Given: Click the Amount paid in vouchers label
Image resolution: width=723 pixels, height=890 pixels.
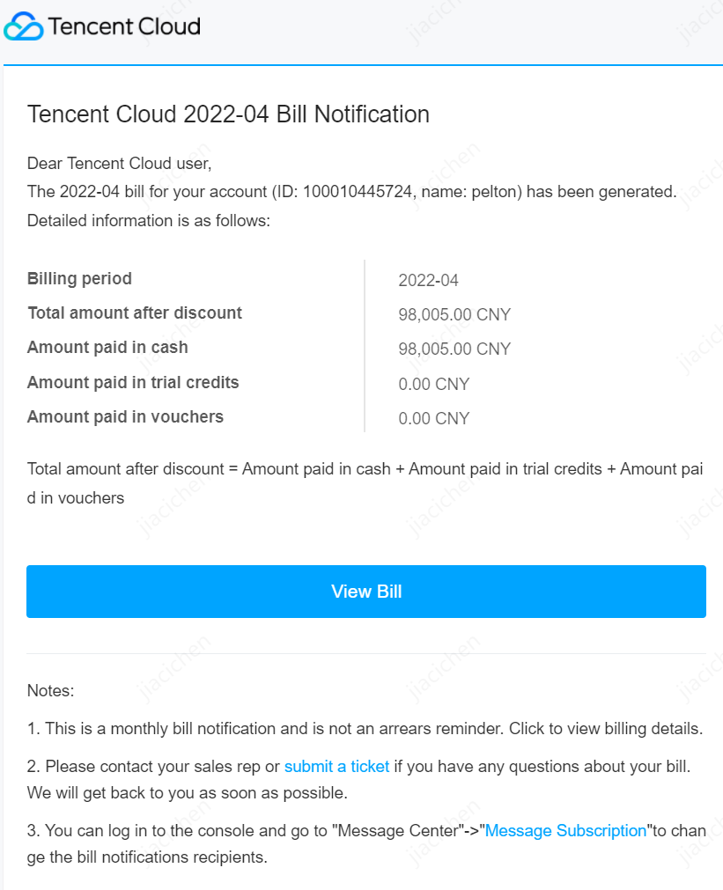Looking at the screenshot, I should coord(125,416).
